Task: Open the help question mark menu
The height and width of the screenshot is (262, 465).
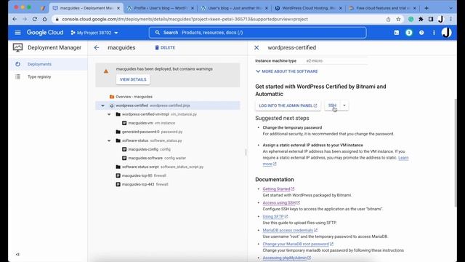Action: (x=421, y=33)
